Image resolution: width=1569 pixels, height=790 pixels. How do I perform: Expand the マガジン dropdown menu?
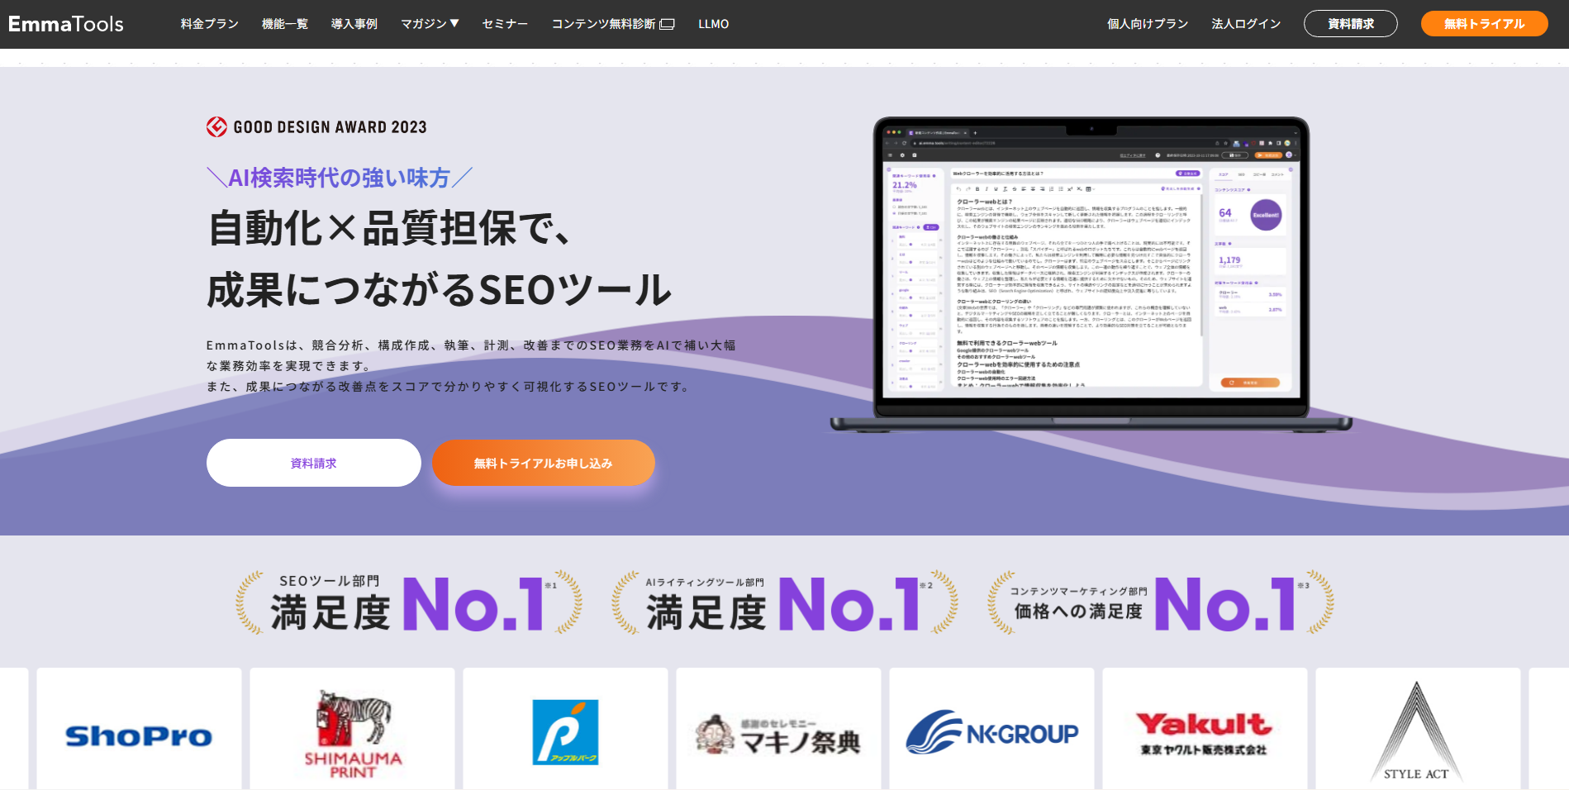coord(430,24)
